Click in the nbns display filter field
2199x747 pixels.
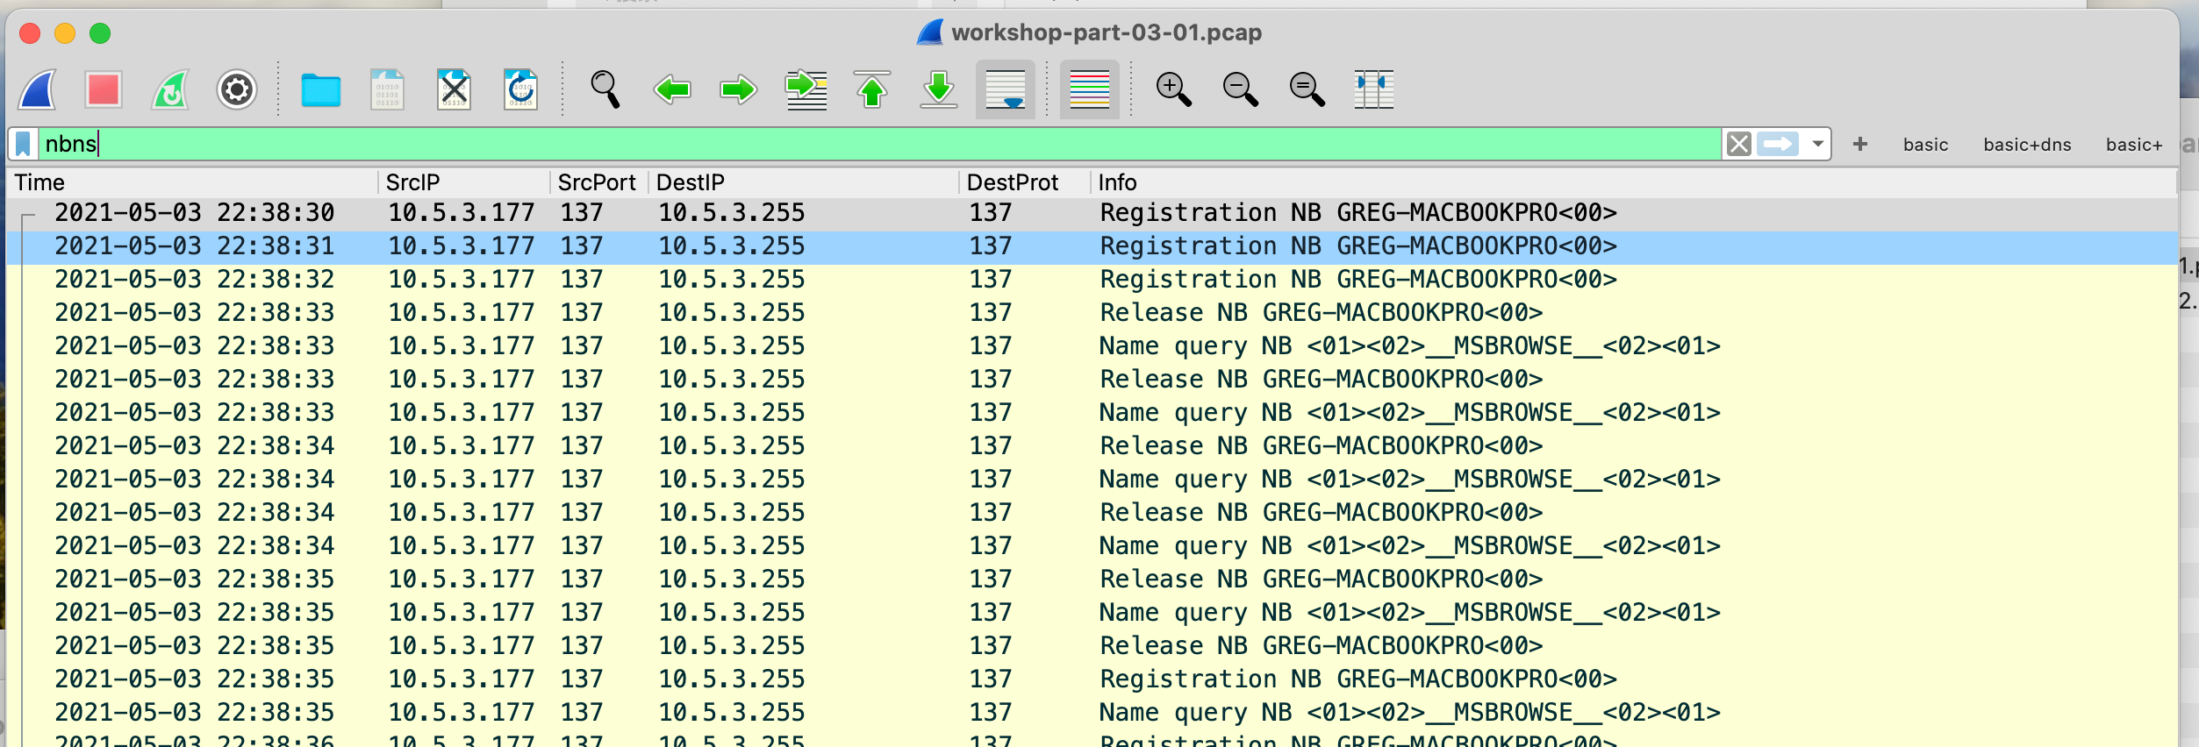(877, 144)
